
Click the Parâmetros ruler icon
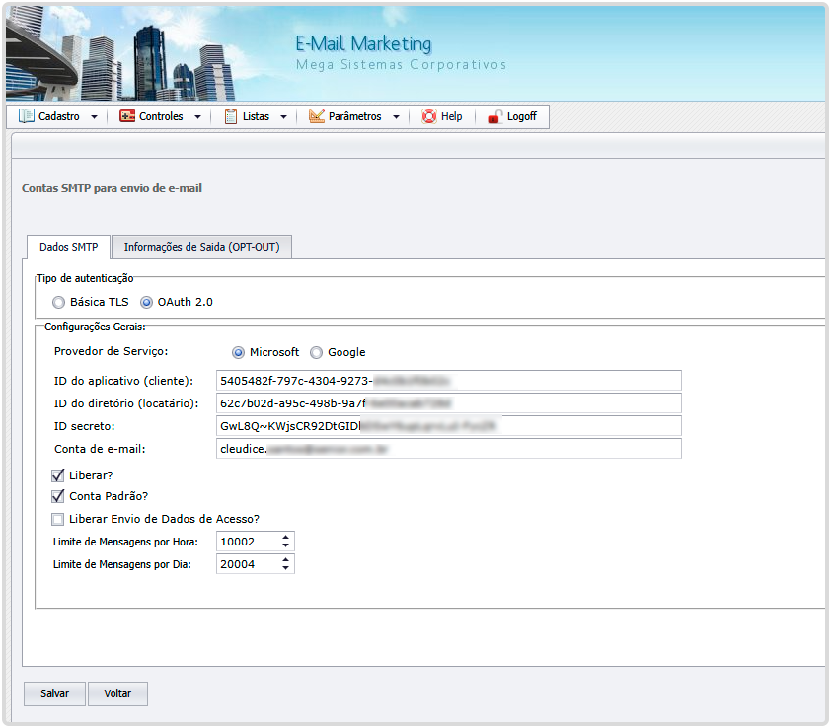(317, 116)
